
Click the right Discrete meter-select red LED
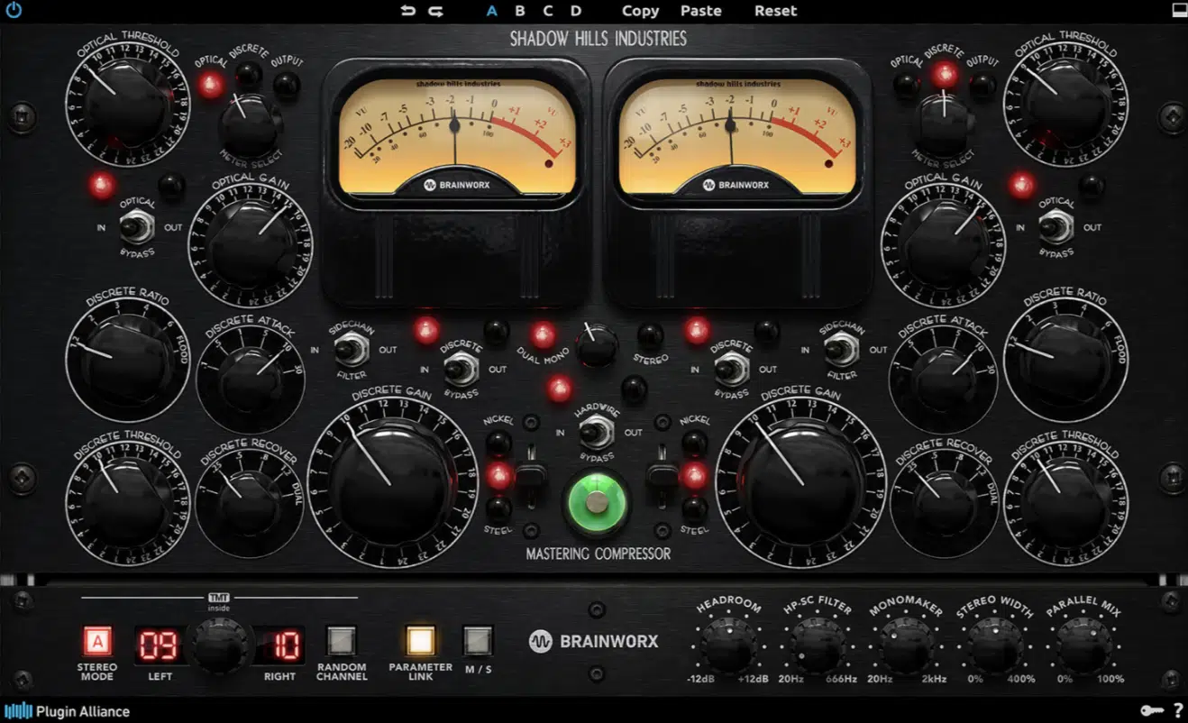pos(945,74)
